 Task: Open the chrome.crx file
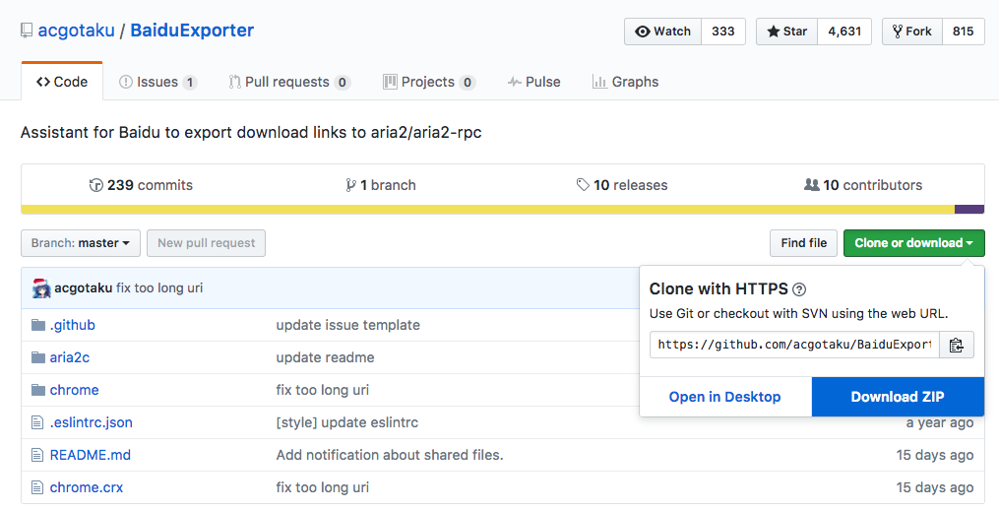pos(87,487)
